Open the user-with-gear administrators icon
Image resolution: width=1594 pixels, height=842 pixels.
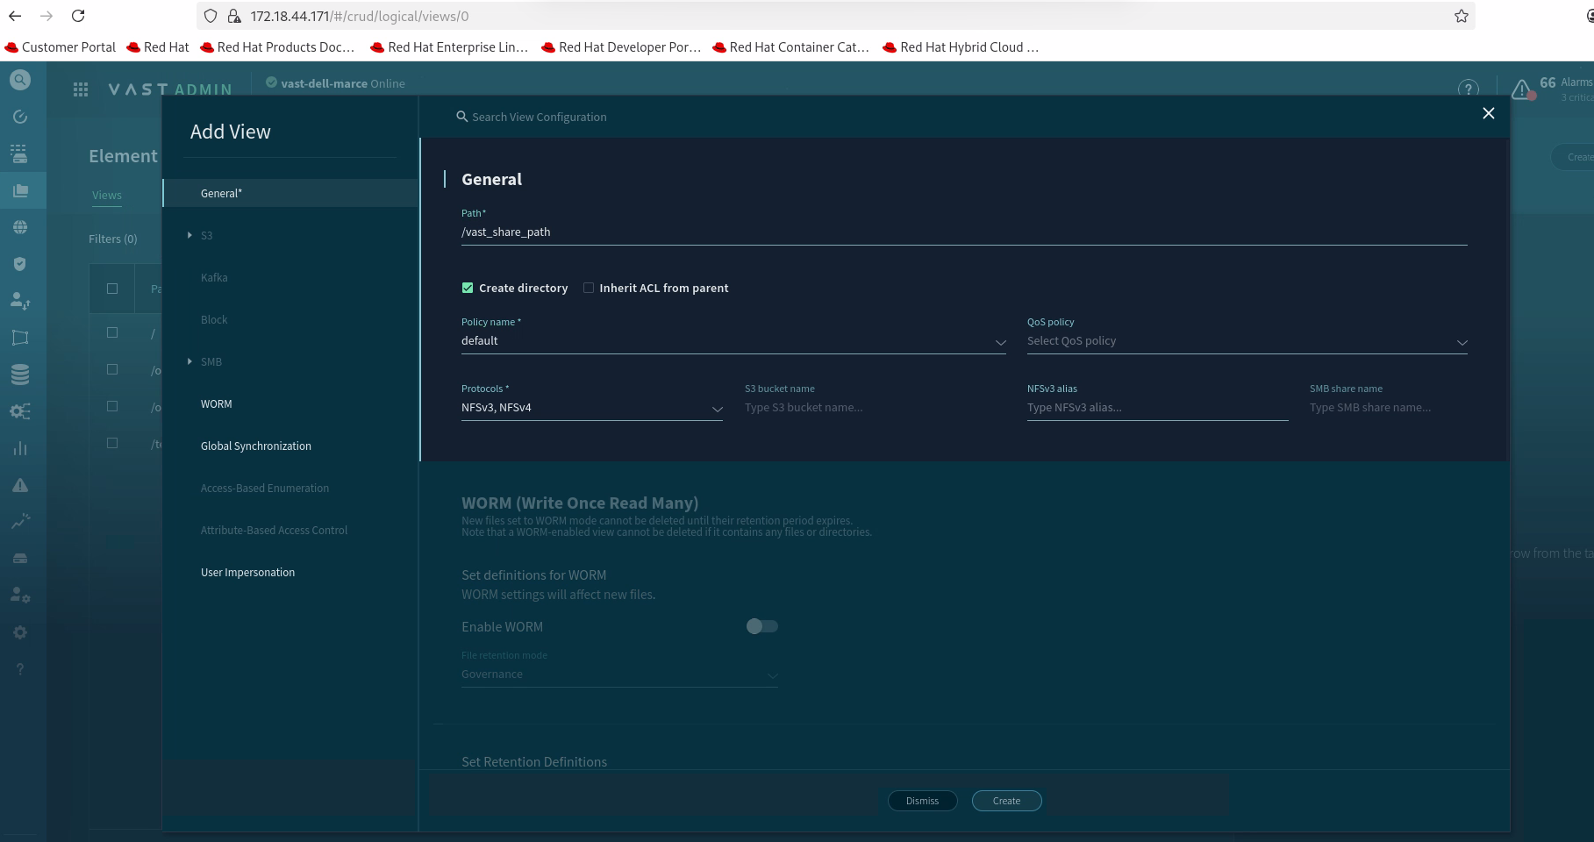pyautogui.click(x=20, y=595)
